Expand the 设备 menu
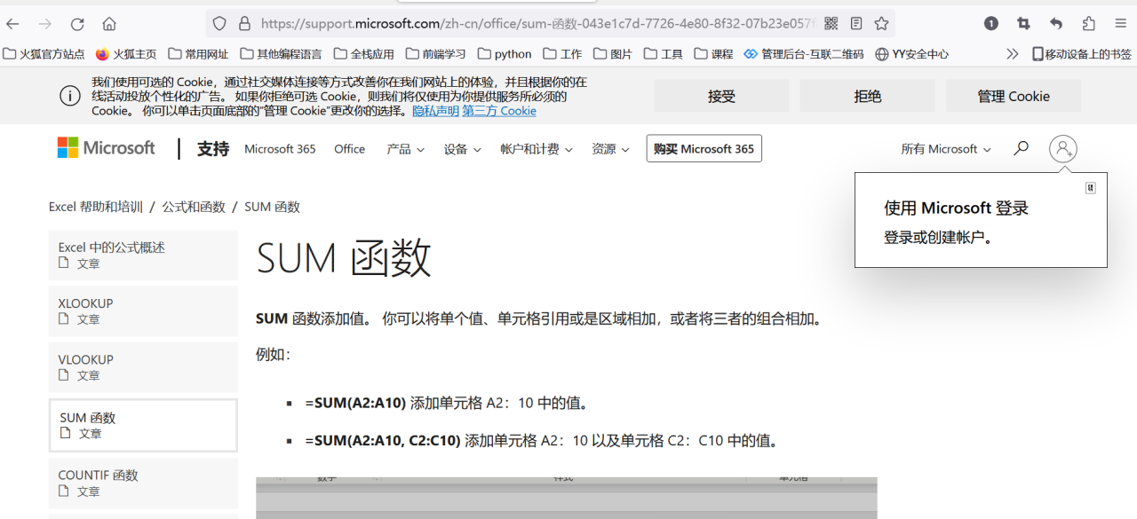 tap(462, 149)
